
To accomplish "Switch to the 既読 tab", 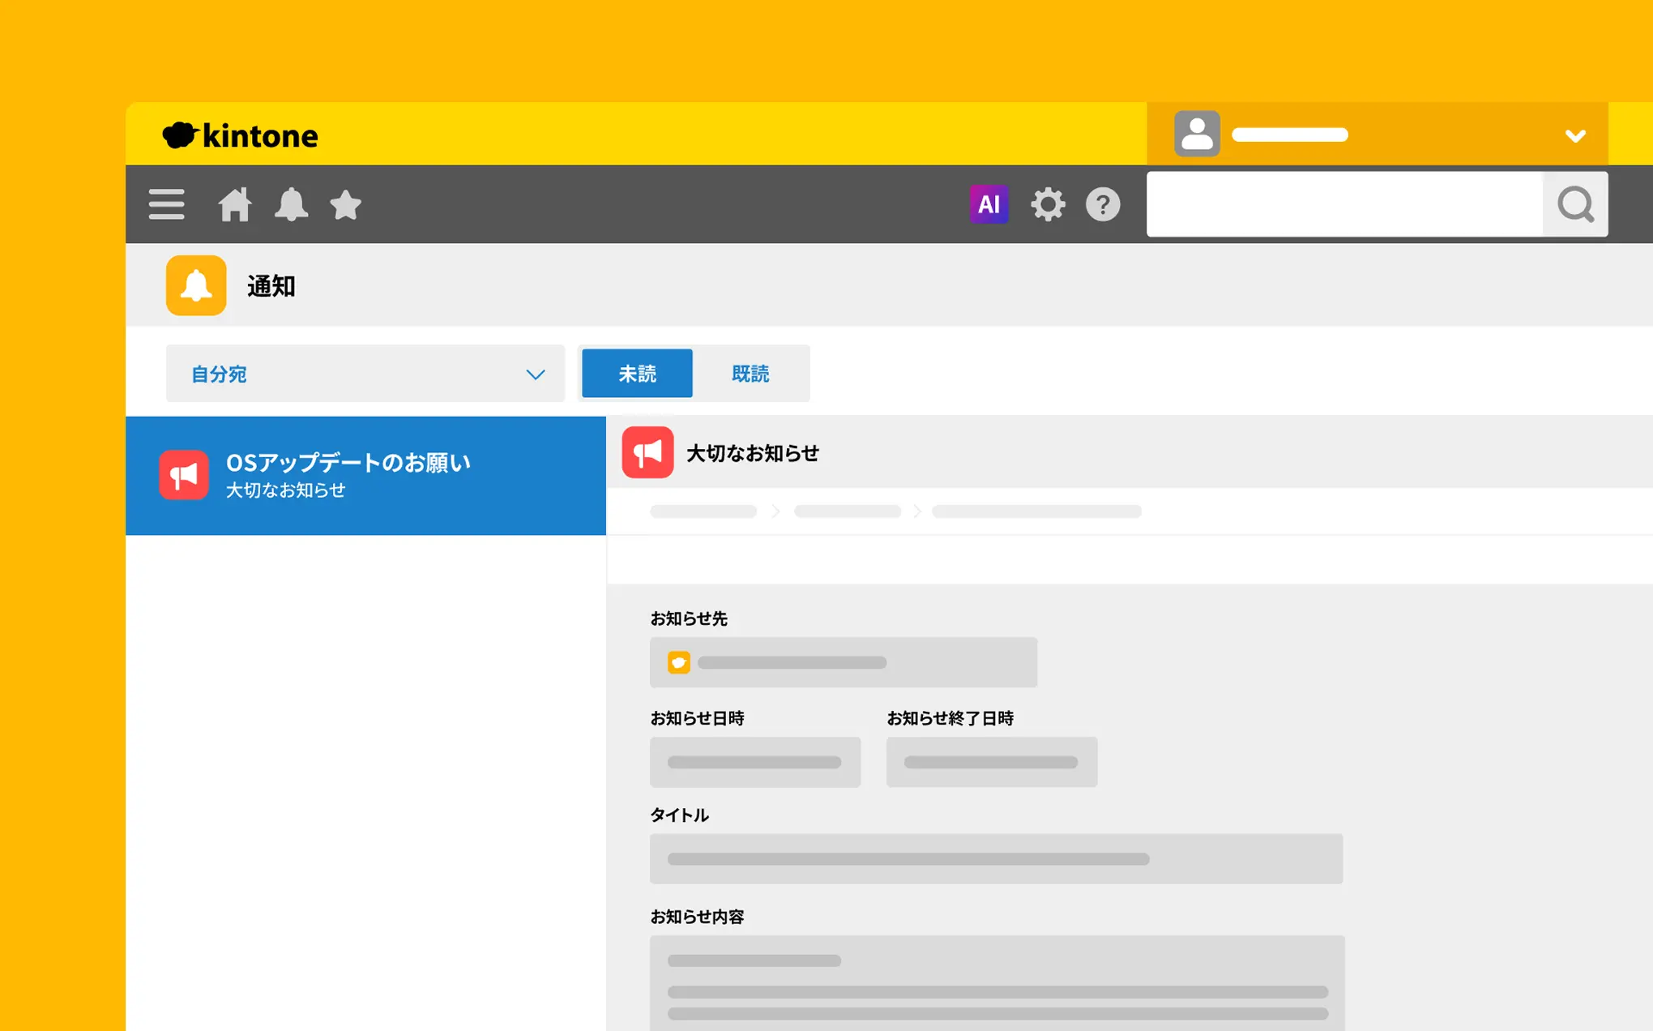I will pos(750,374).
